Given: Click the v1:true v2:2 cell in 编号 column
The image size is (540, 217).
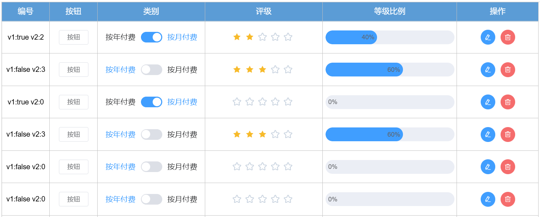Looking at the screenshot, I should click(x=26, y=37).
